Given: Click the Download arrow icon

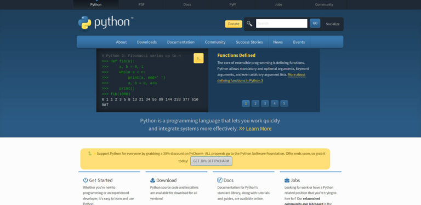Looking at the screenshot, I should 152,180.
